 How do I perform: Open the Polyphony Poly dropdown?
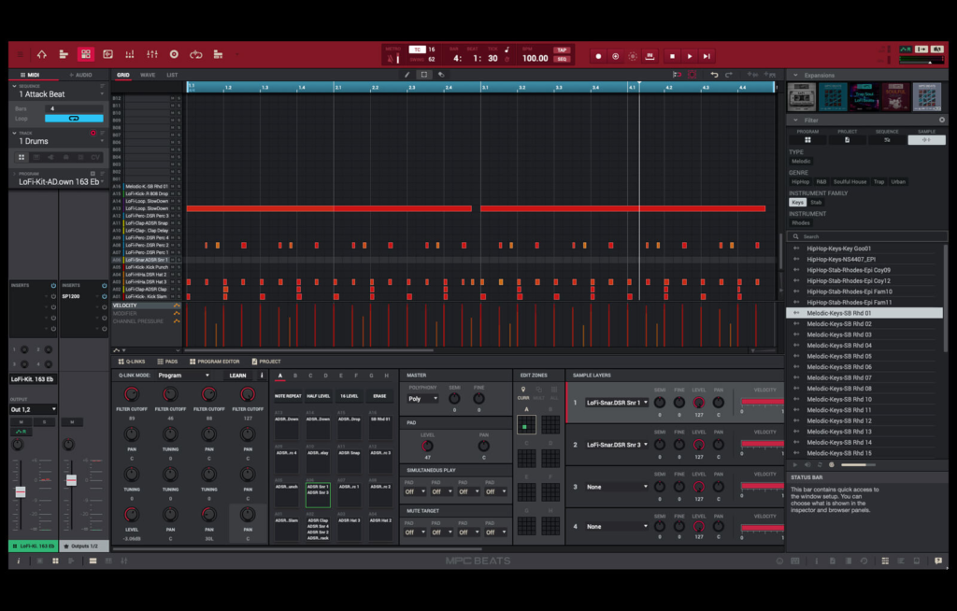(421, 398)
